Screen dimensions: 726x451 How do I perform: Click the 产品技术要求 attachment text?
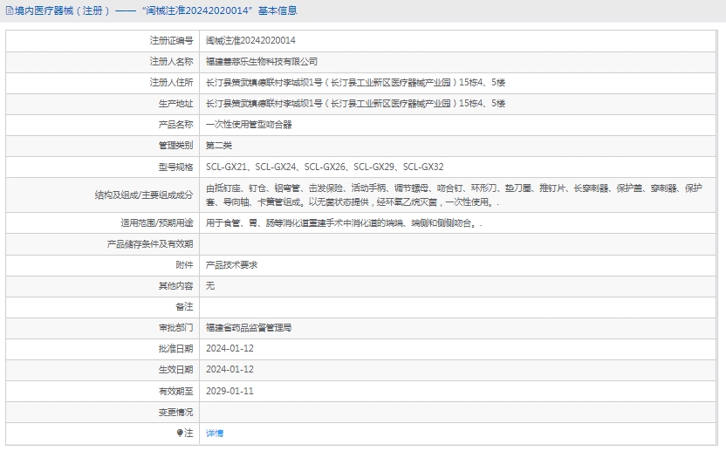coord(231,264)
